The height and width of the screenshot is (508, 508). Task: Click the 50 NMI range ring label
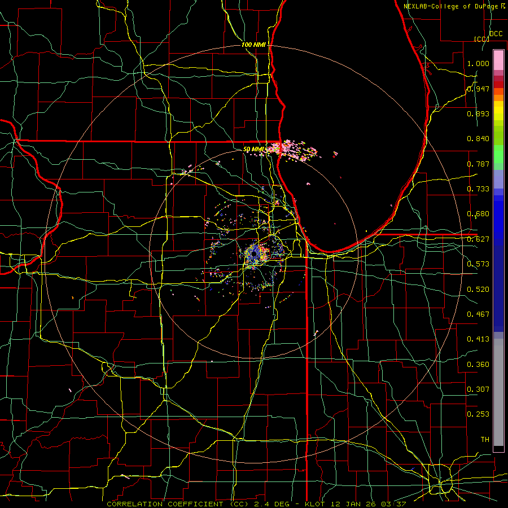253,150
